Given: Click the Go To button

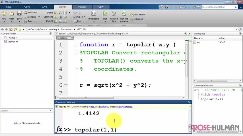Looking at the screenshot, I should [78, 17].
